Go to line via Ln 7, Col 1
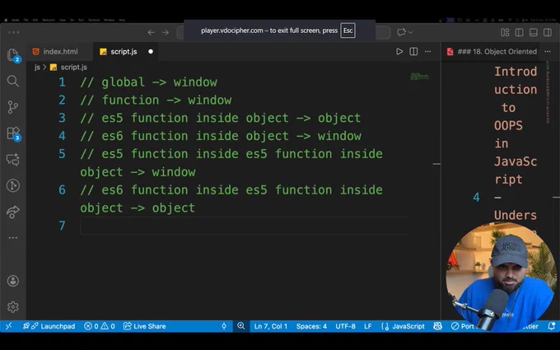The width and height of the screenshot is (560, 350). click(271, 326)
